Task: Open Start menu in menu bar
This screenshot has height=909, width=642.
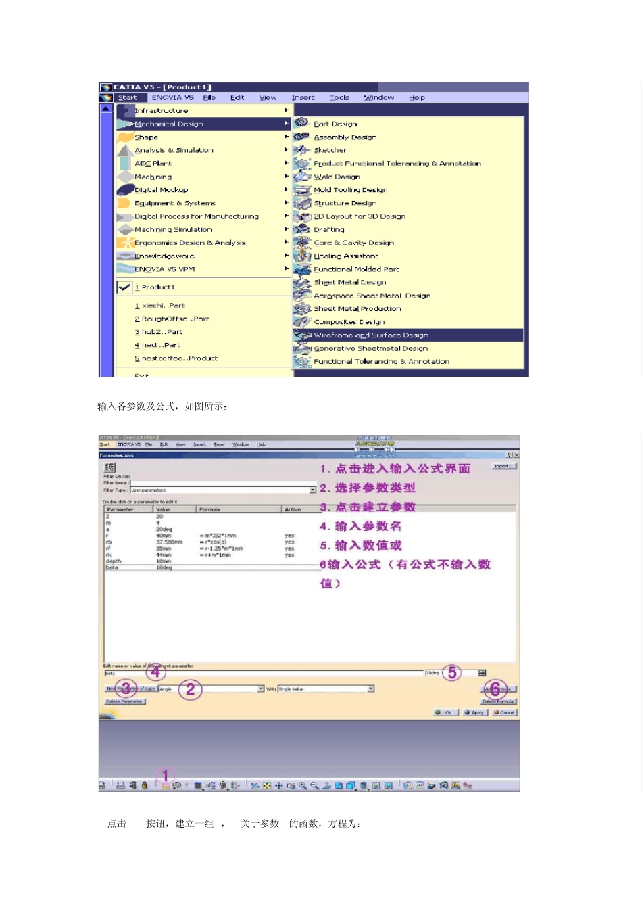Action: click(128, 97)
